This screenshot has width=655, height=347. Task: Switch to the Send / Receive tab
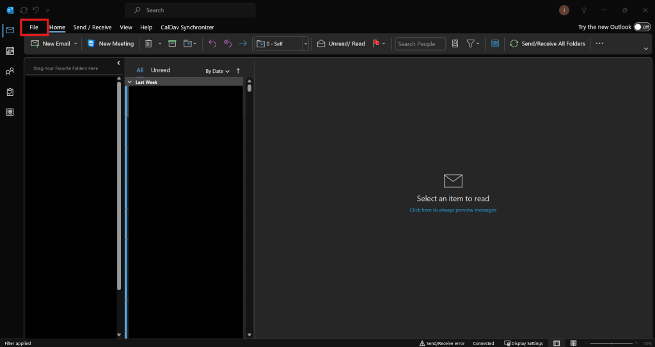(92, 27)
